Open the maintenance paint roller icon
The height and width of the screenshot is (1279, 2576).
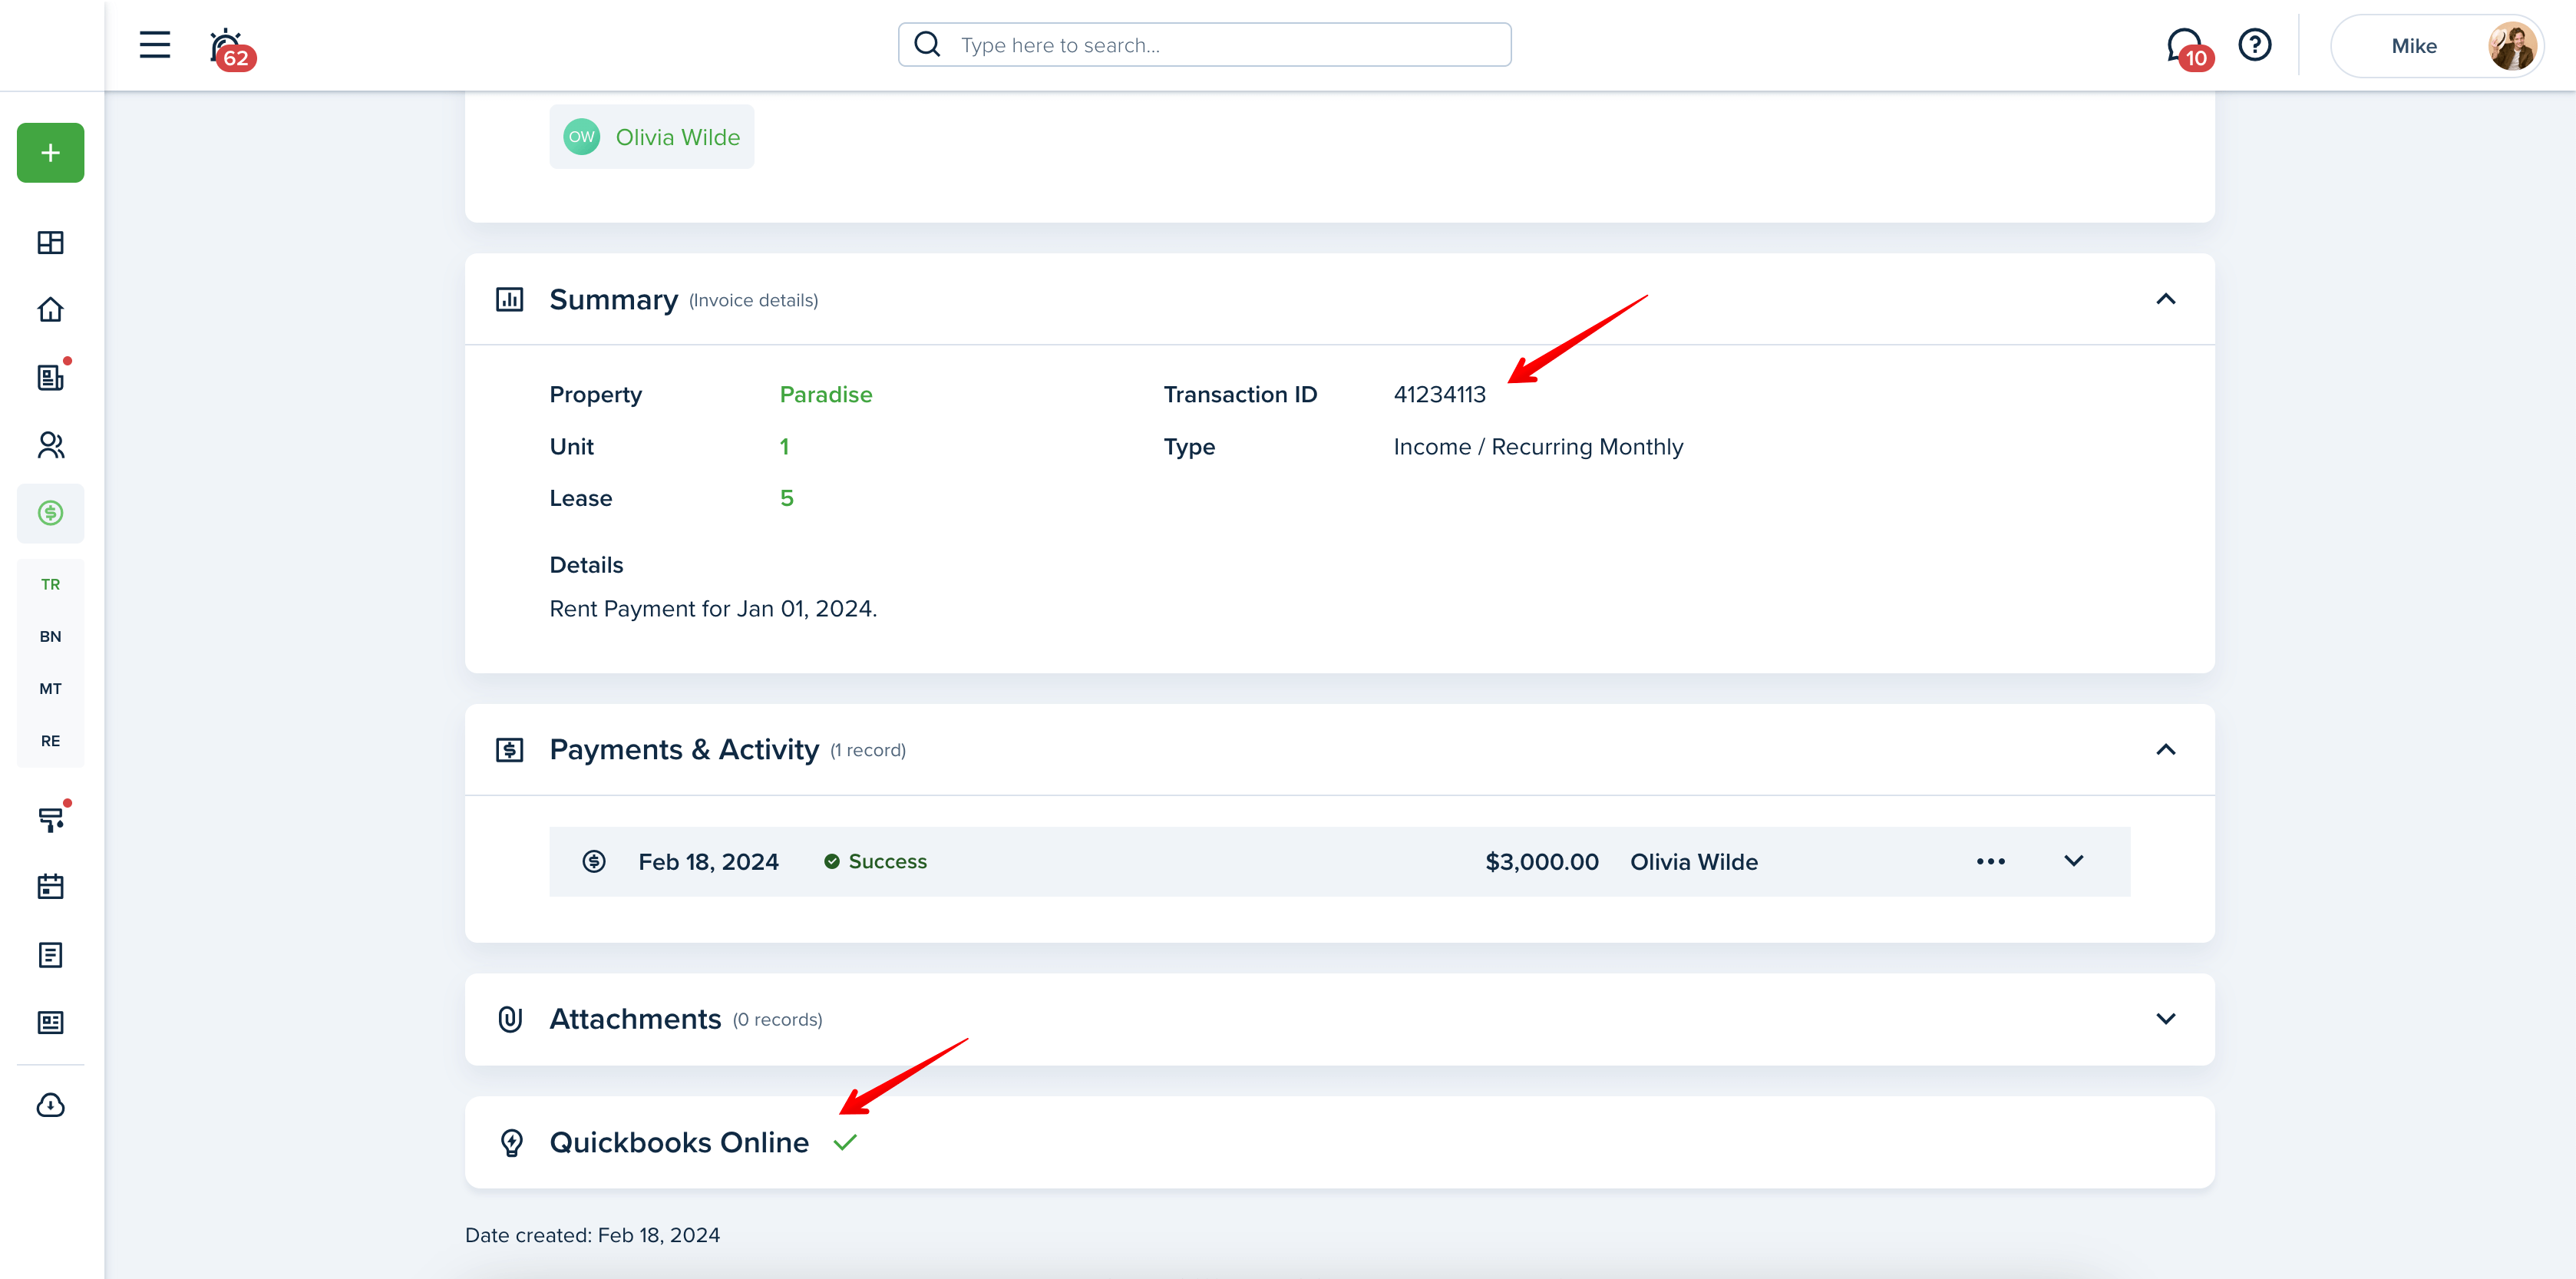(x=51, y=819)
